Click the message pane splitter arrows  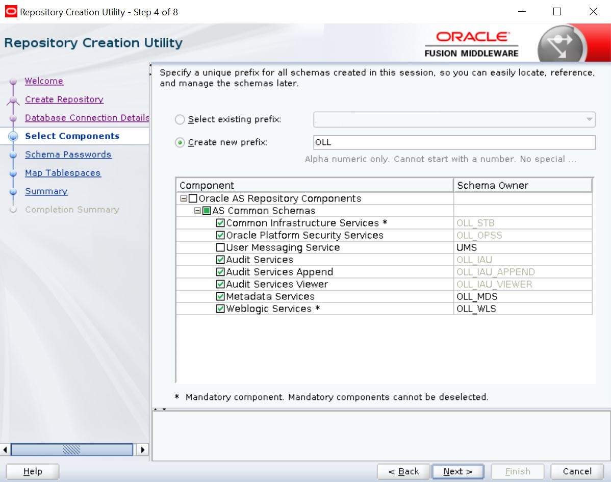160,409
